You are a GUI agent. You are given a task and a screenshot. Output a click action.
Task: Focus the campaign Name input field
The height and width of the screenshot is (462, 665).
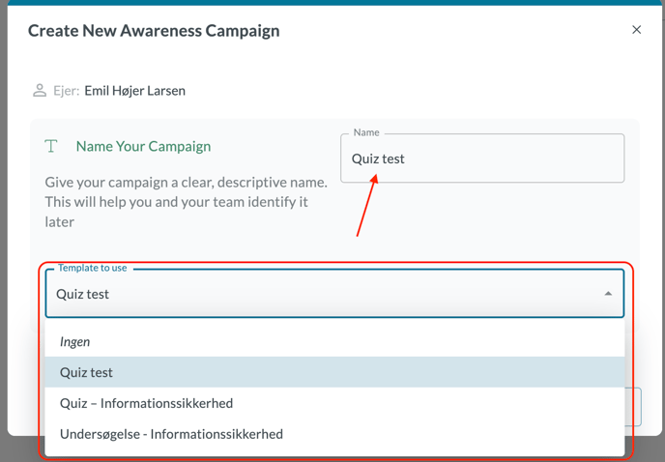481,159
